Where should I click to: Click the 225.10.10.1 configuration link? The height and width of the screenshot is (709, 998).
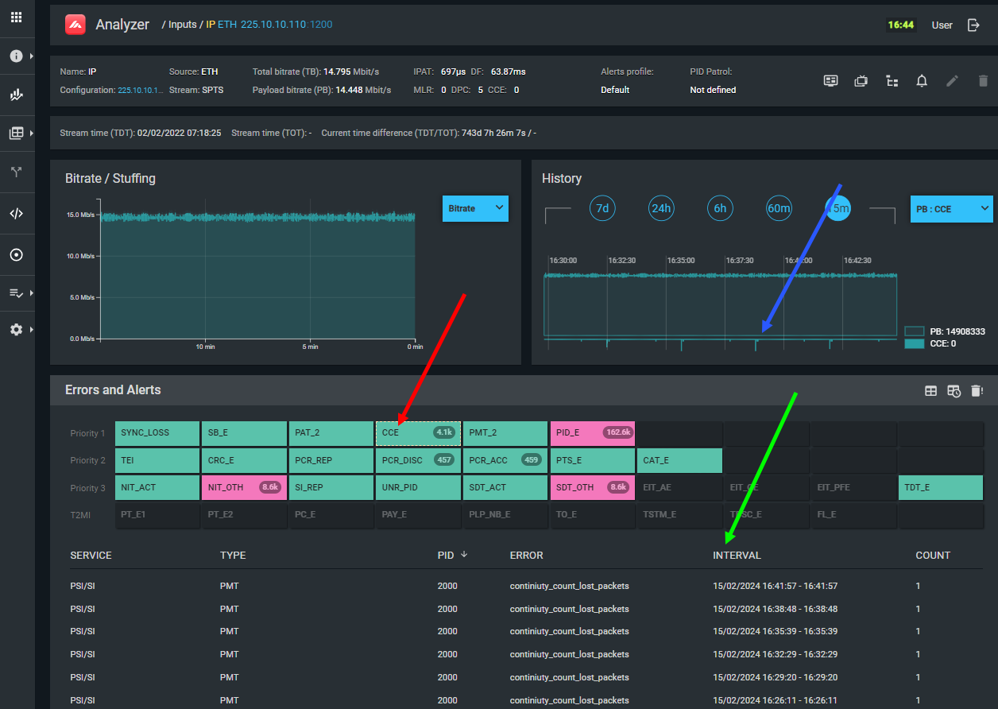tap(141, 91)
